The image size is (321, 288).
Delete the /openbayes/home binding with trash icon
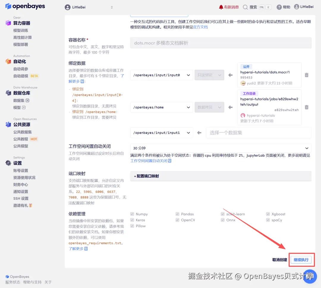coord(306,107)
